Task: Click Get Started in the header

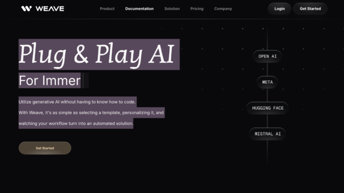Action: point(310,9)
